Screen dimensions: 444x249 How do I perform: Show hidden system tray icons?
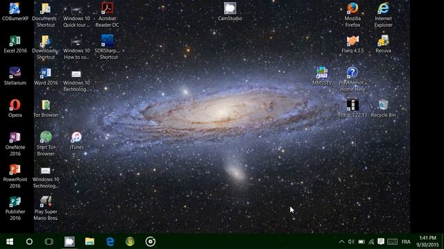tap(342, 241)
